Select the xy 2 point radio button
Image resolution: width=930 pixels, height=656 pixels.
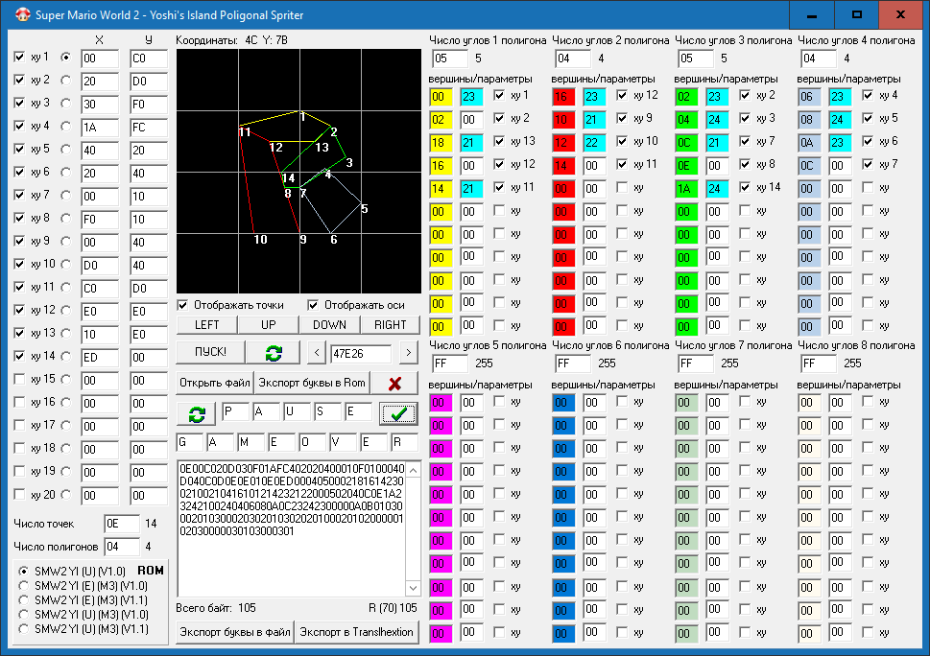[x=66, y=80]
